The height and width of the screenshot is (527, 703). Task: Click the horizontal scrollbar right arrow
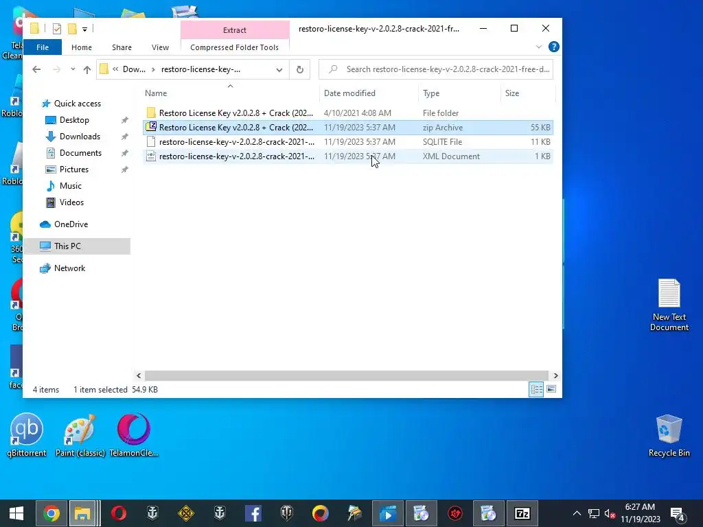point(555,375)
